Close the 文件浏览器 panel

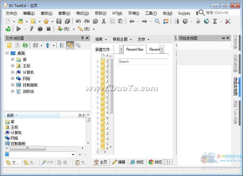(x=87, y=38)
